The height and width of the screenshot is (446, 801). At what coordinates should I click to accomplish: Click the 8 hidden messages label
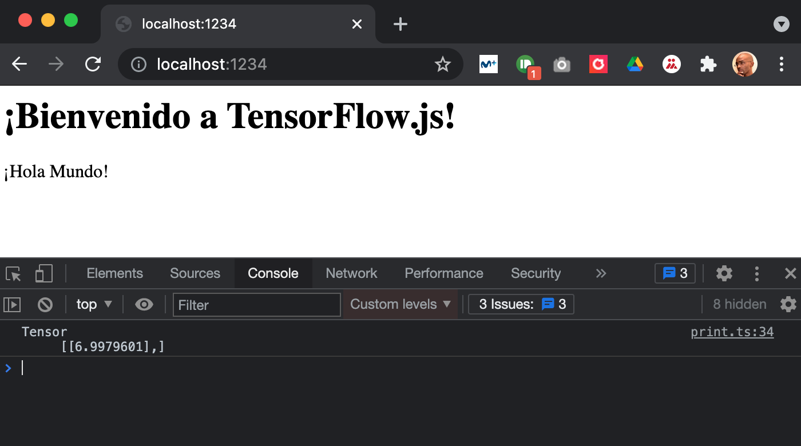(739, 304)
